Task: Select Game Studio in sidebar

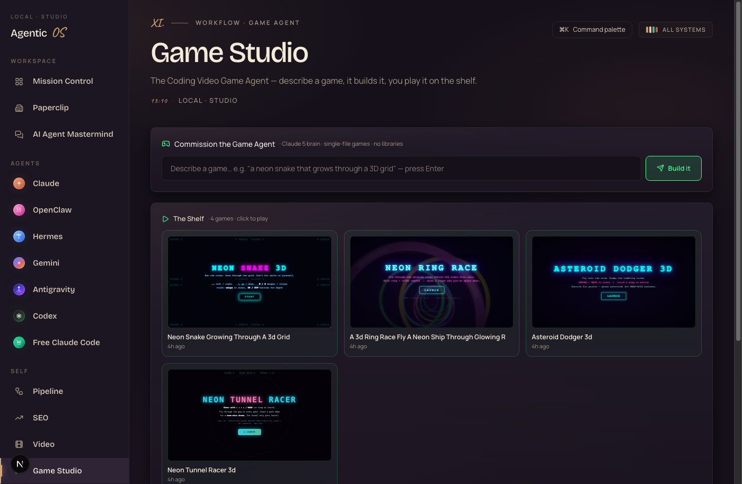Action: [65, 471]
